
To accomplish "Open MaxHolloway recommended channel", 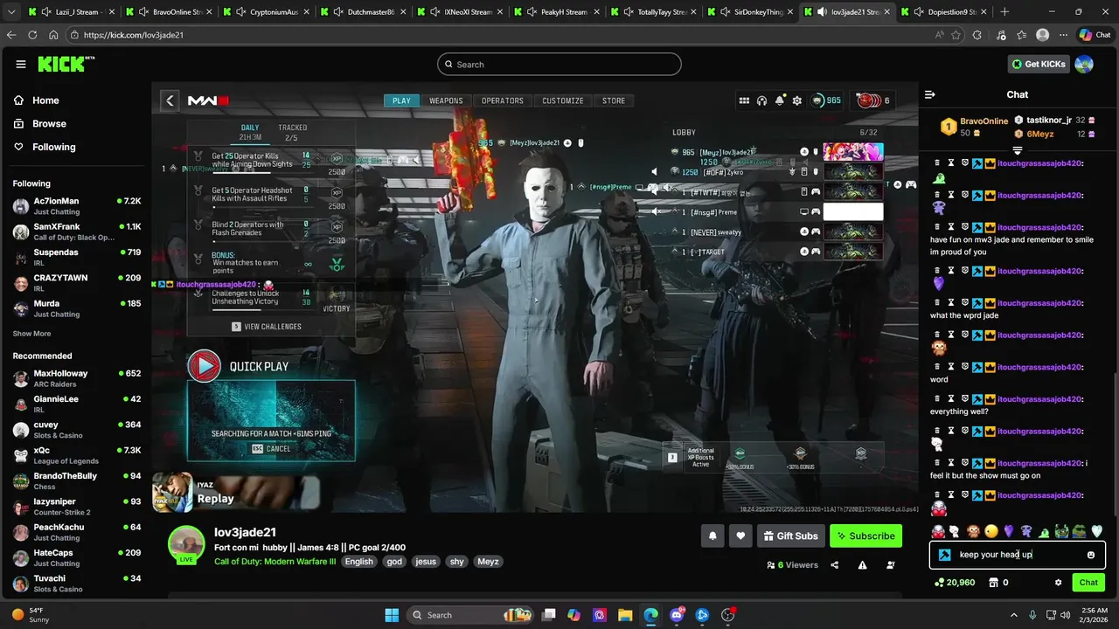I will point(76,378).
